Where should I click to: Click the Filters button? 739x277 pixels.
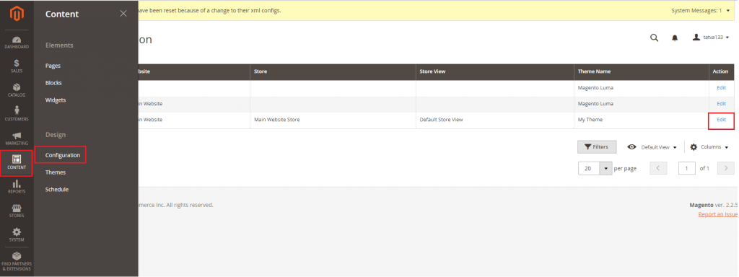[x=596, y=147]
